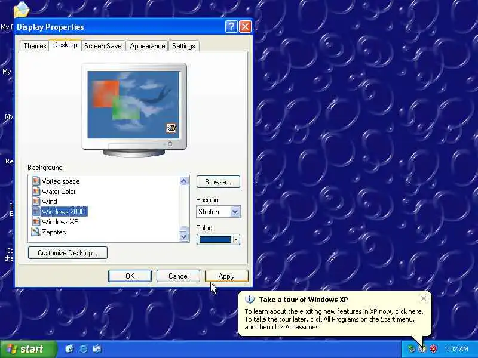Select the Vortec space background
The width and height of the screenshot is (478, 358).
61,181
